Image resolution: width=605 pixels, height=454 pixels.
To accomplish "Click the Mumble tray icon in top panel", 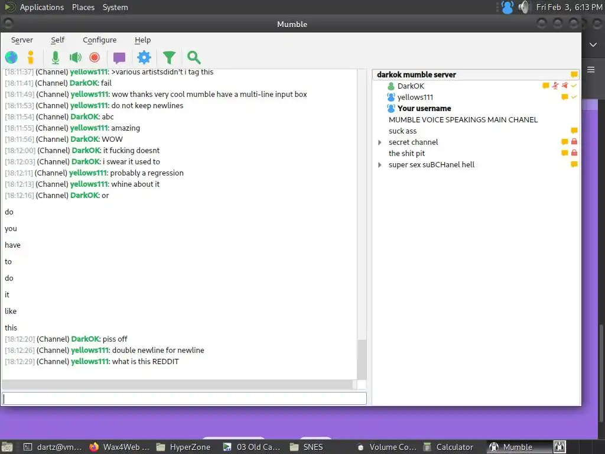I will click(508, 7).
